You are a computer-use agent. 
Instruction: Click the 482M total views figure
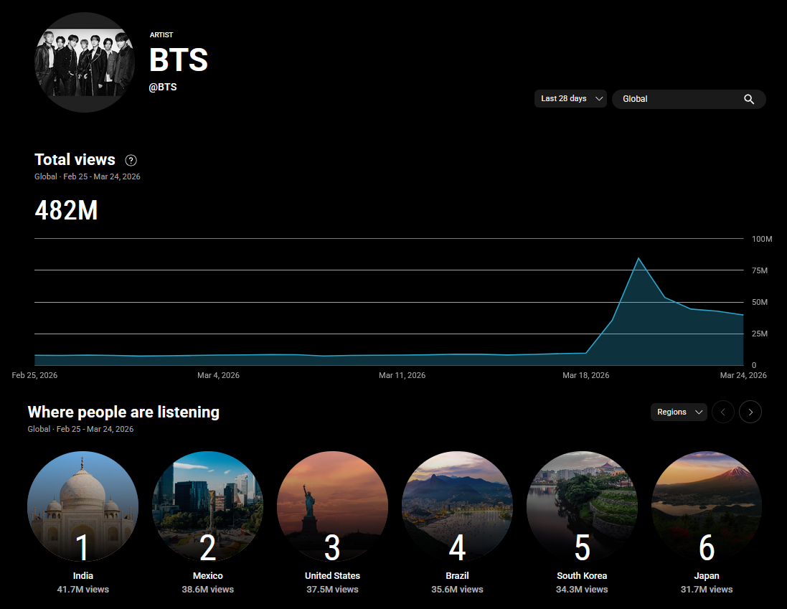66,210
